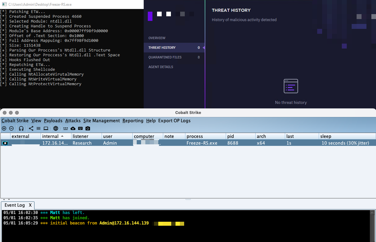Show targets view via laptop icon
This screenshot has width=376, height=242.
46,128
